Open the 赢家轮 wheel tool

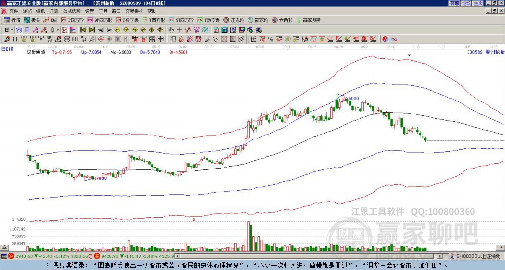tap(258, 20)
